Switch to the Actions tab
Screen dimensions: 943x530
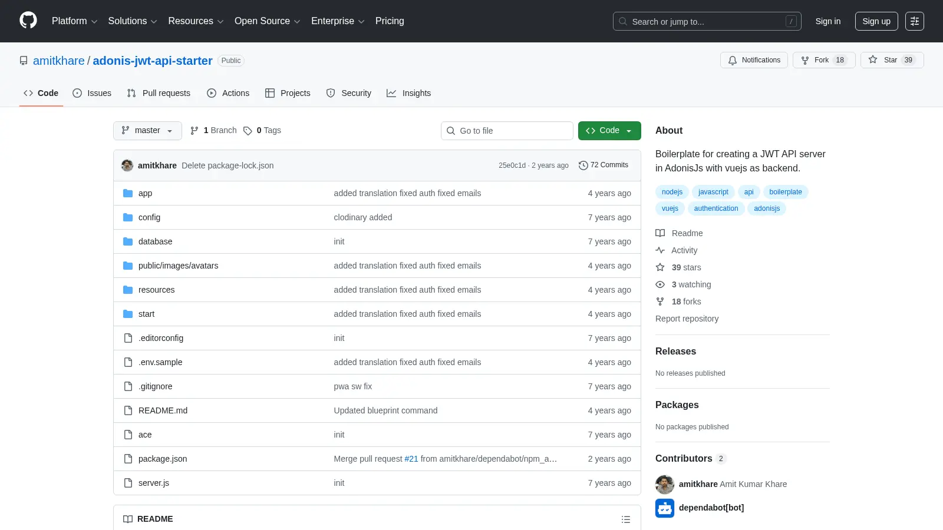(228, 93)
